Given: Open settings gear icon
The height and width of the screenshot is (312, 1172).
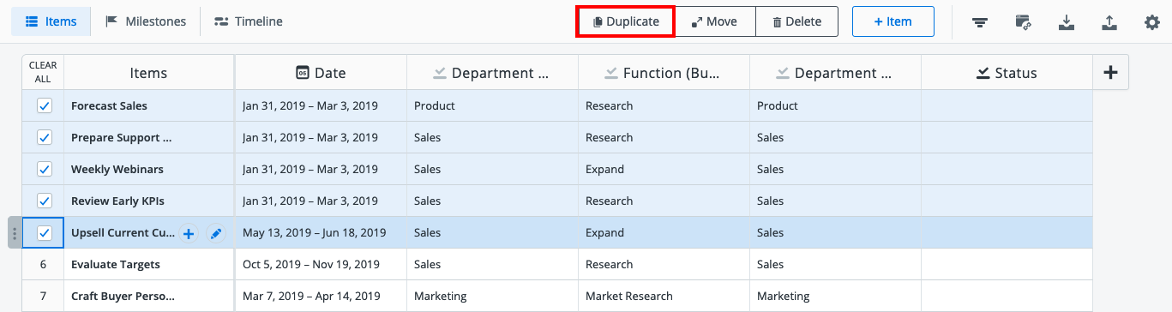Looking at the screenshot, I should point(1152,22).
